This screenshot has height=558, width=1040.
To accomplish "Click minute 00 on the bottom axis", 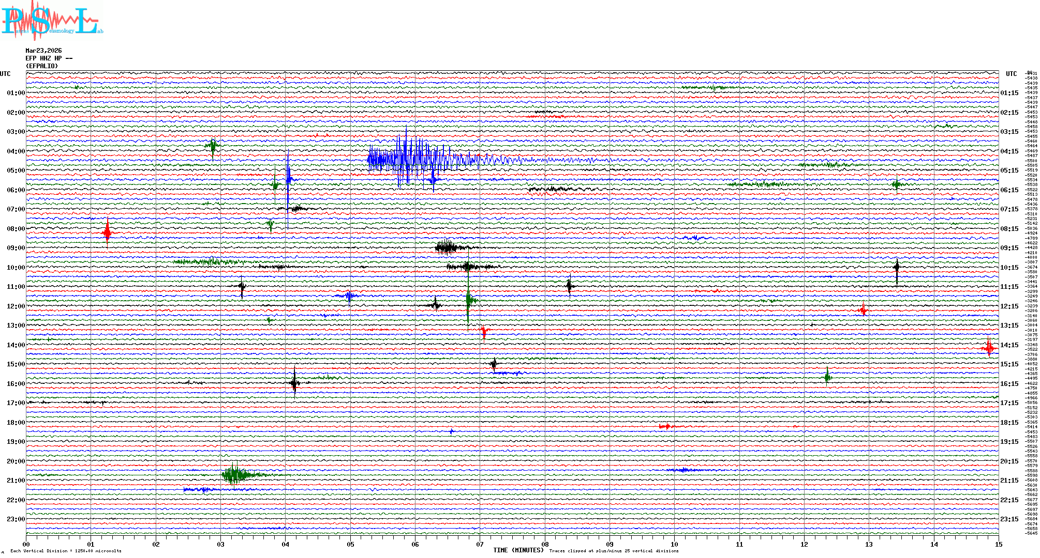I will 26,545.
